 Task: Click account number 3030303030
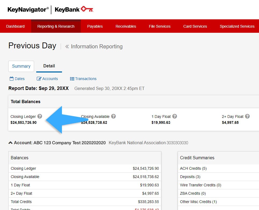[x=177, y=143]
